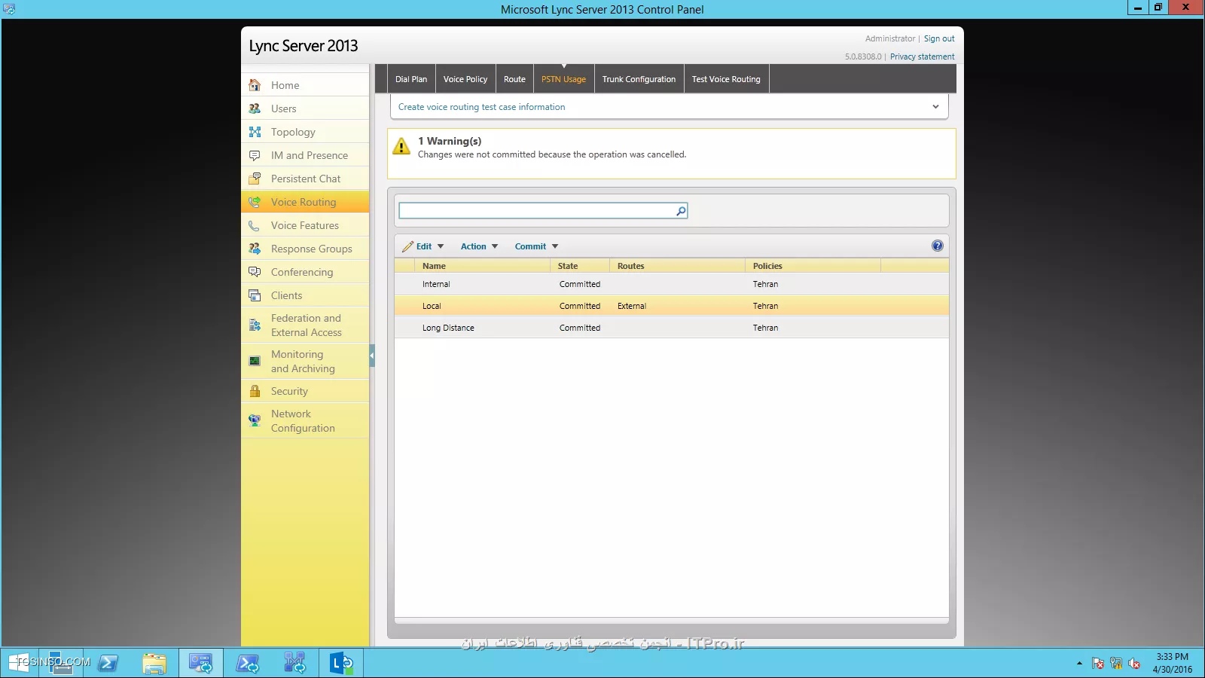Image resolution: width=1205 pixels, height=678 pixels.
Task: Click the Home house icon in sidebar
Action: [255, 85]
